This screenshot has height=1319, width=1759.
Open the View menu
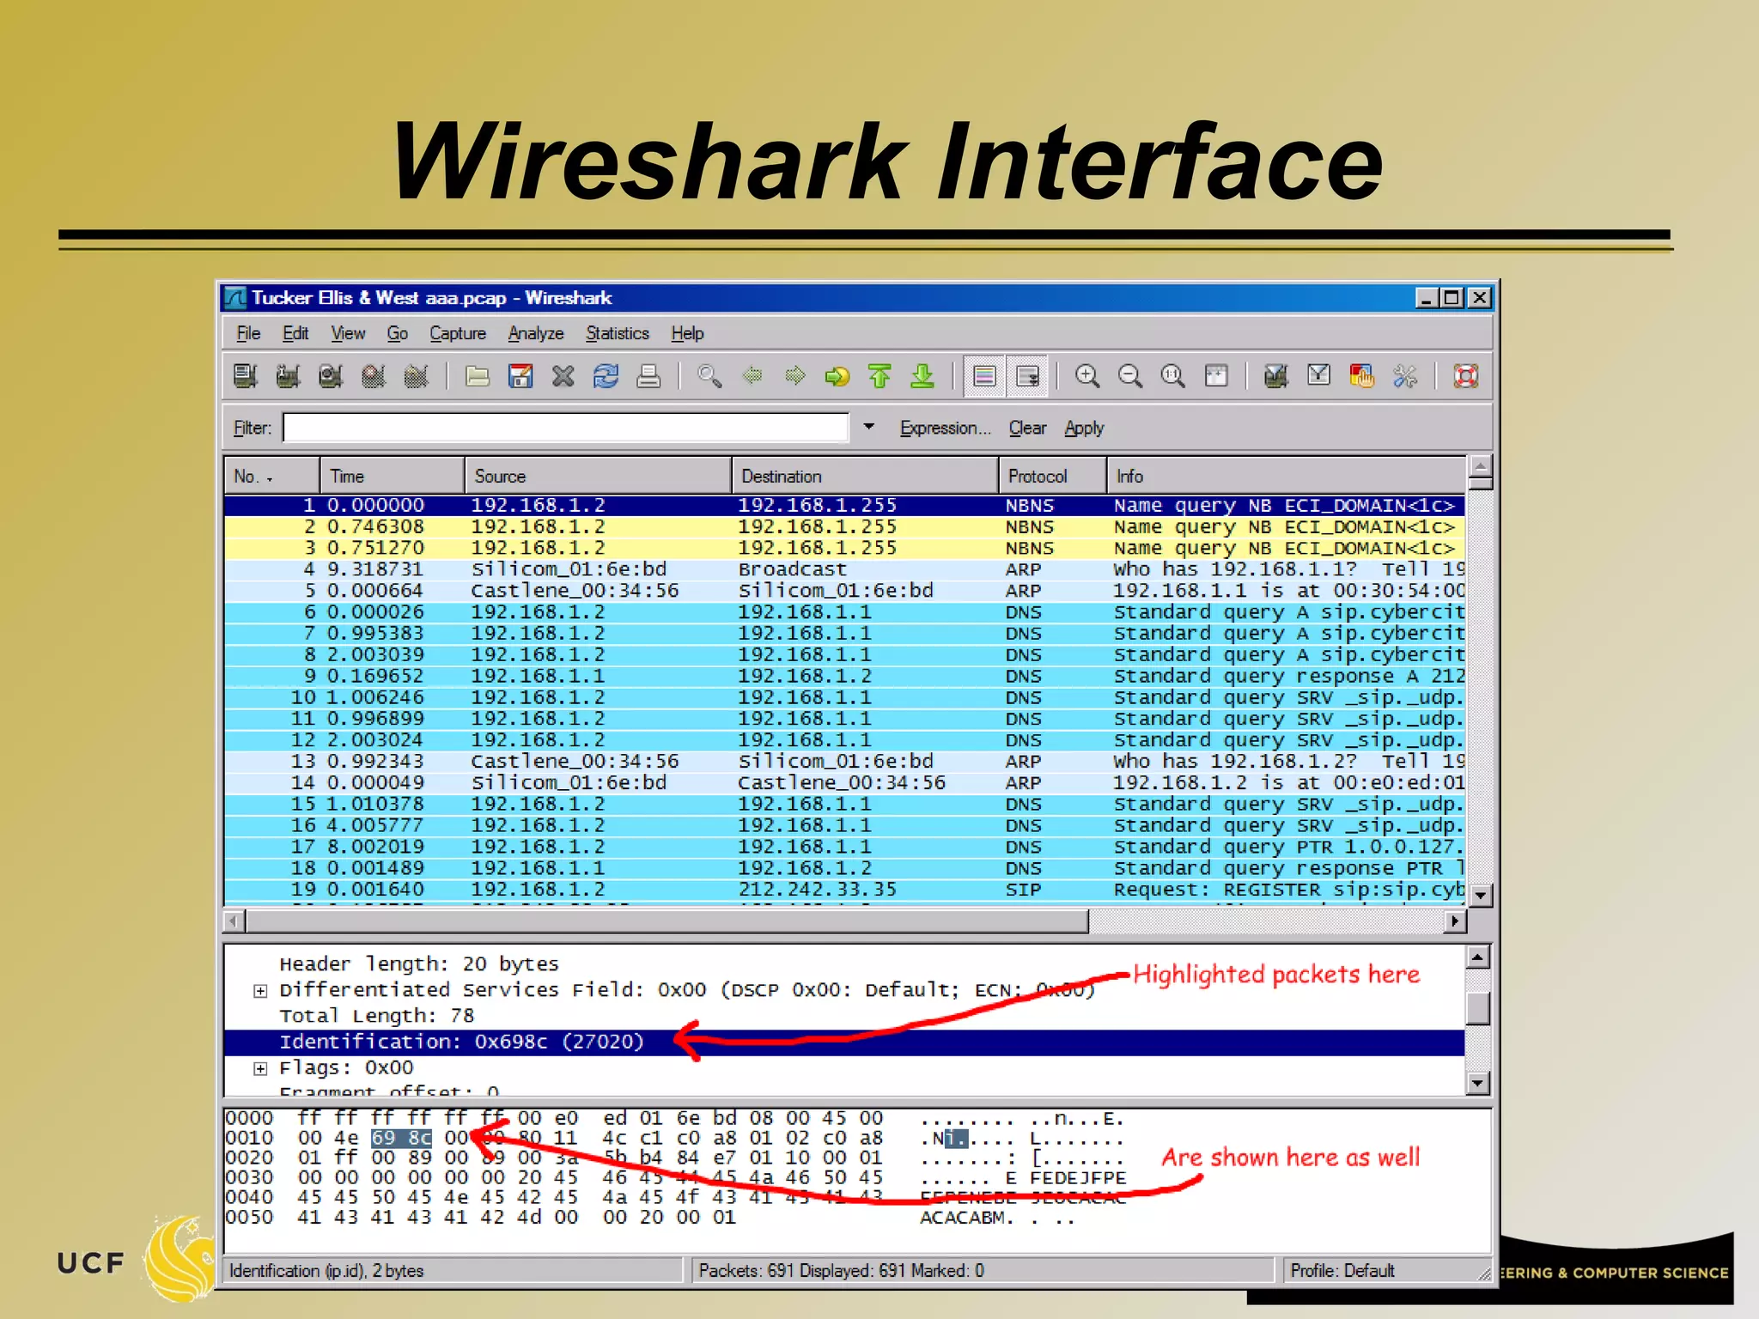click(348, 333)
